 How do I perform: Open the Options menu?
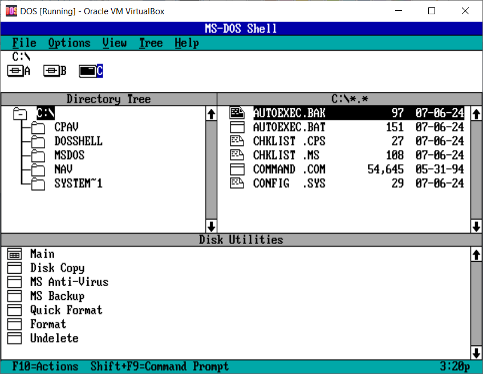tap(70, 43)
